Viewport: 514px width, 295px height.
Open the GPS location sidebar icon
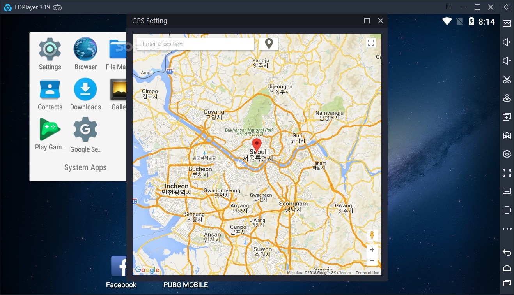[x=507, y=98]
